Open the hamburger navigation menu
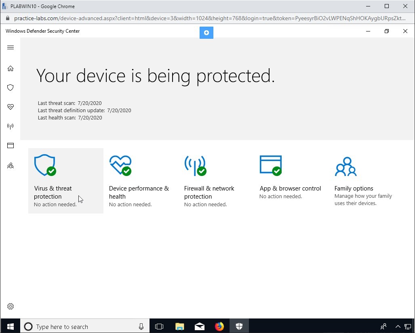 (x=11, y=48)
